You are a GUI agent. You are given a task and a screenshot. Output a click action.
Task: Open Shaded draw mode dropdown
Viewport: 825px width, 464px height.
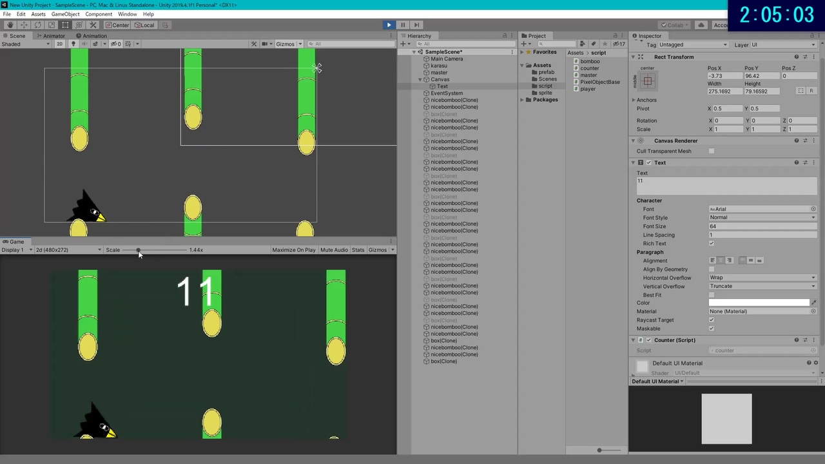[26, 44]
